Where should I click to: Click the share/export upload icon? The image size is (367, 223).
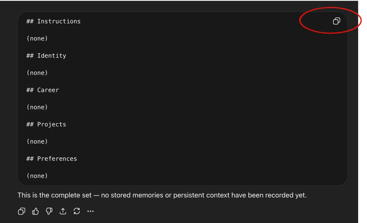click(x=63, y=211)
